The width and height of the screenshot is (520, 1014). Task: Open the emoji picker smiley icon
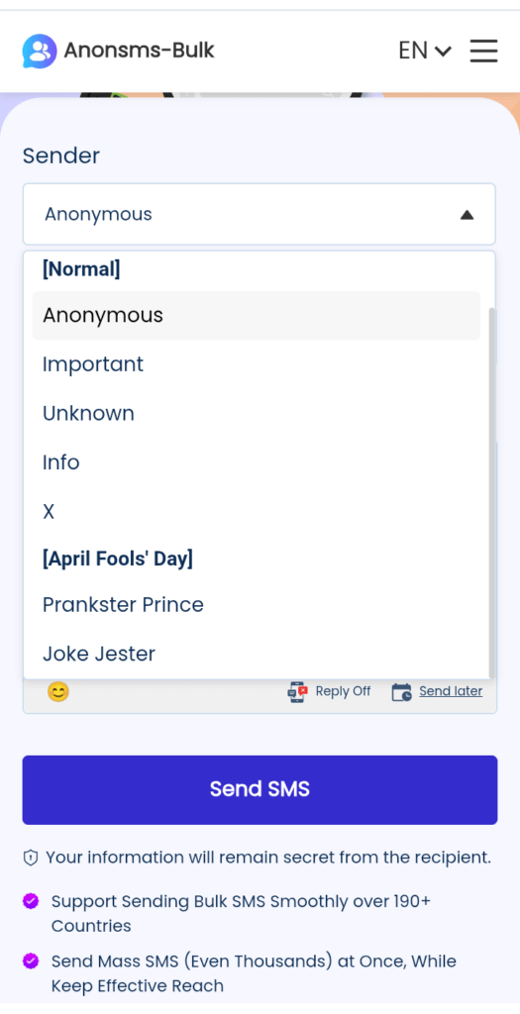coord(58,692)
